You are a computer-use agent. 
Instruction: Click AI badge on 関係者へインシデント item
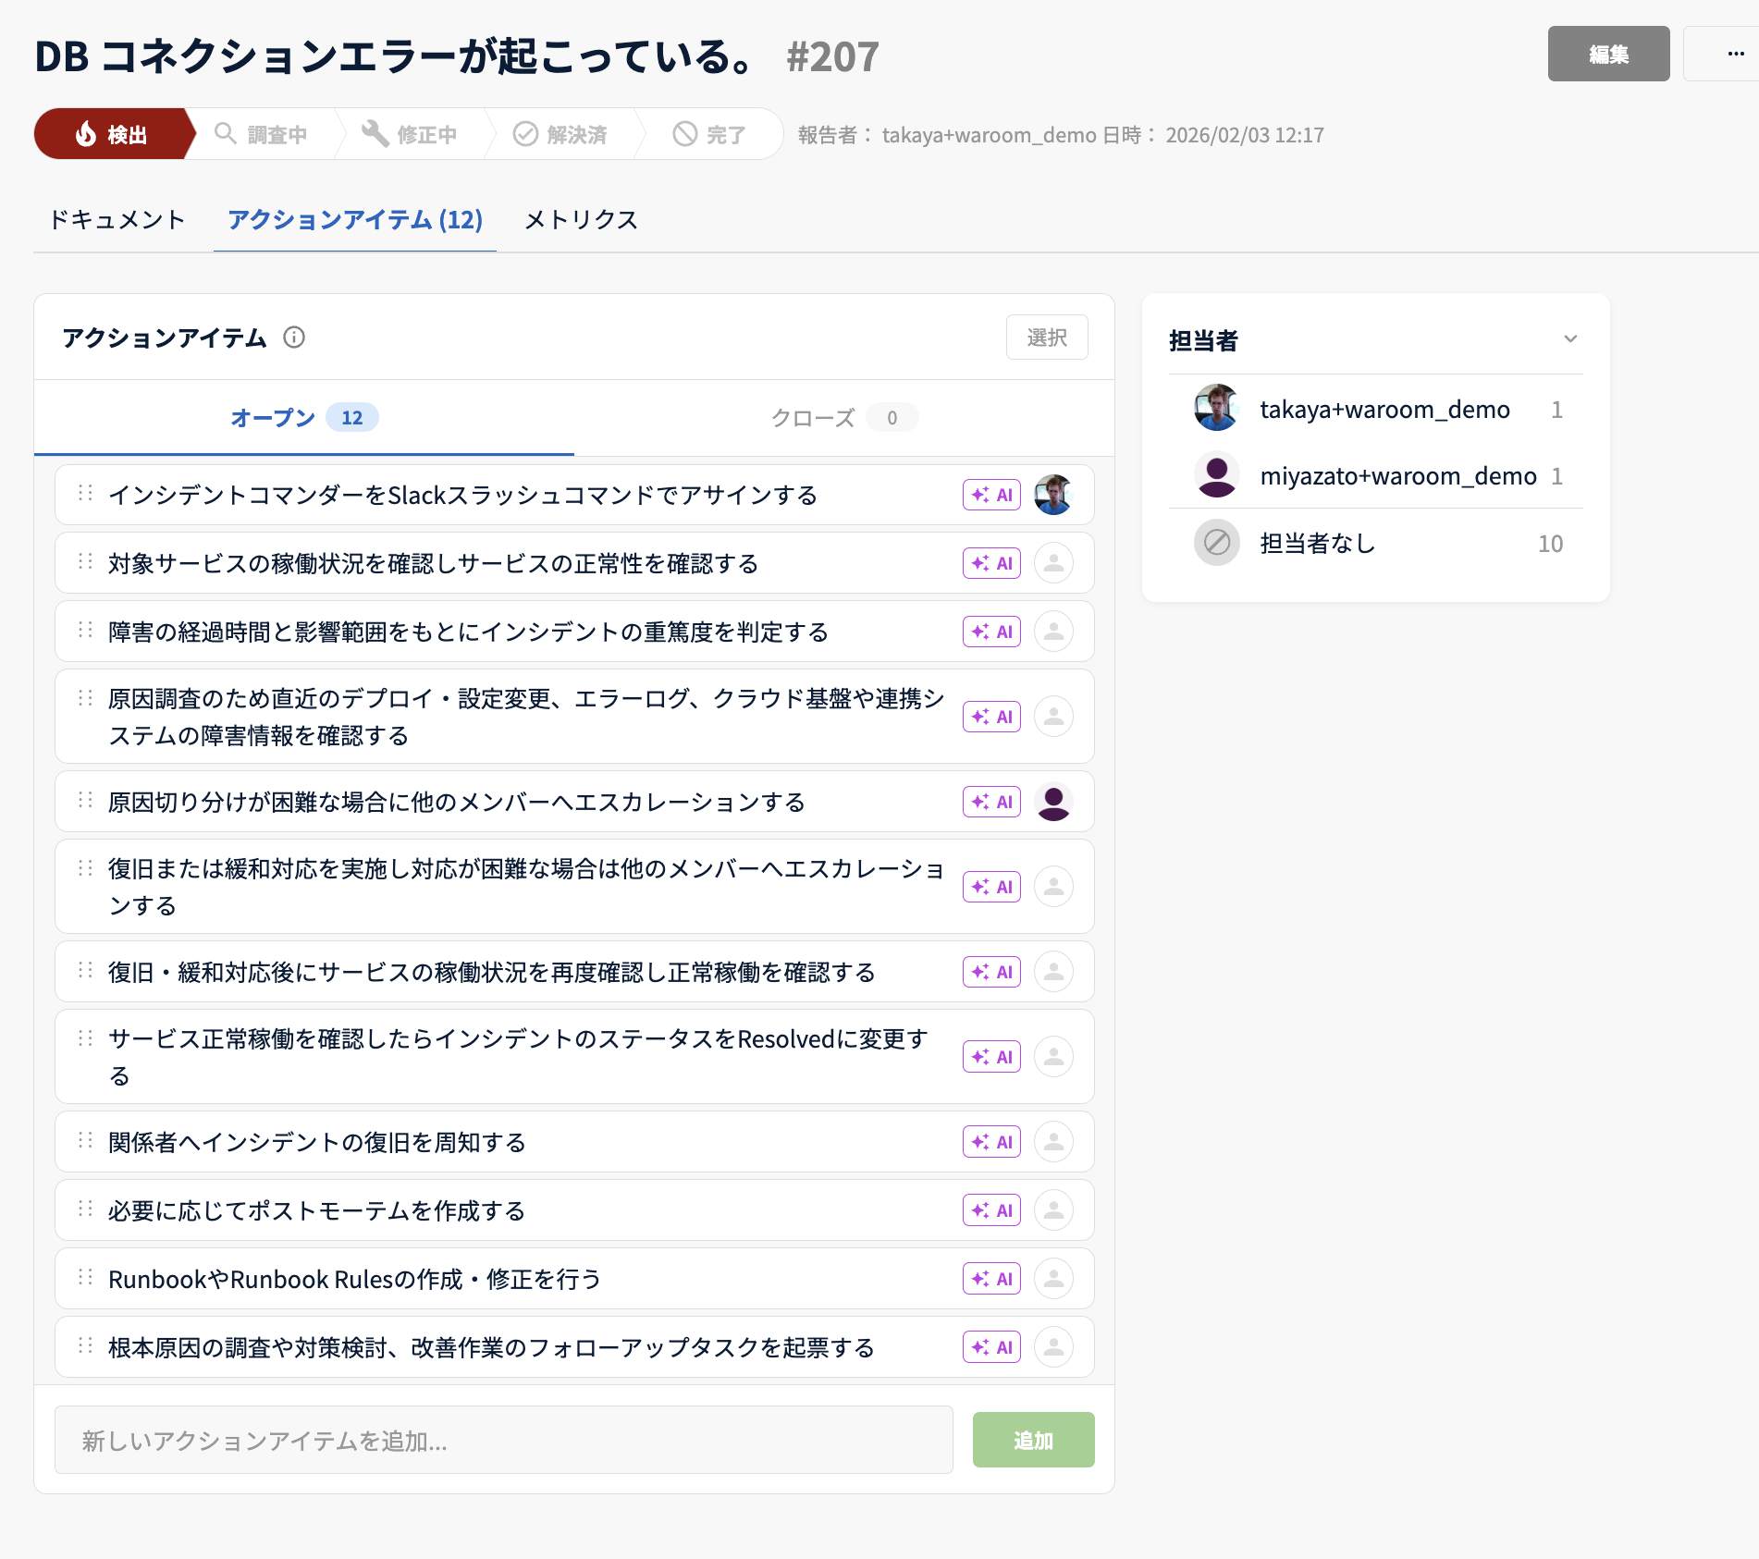pos(991,1142)
